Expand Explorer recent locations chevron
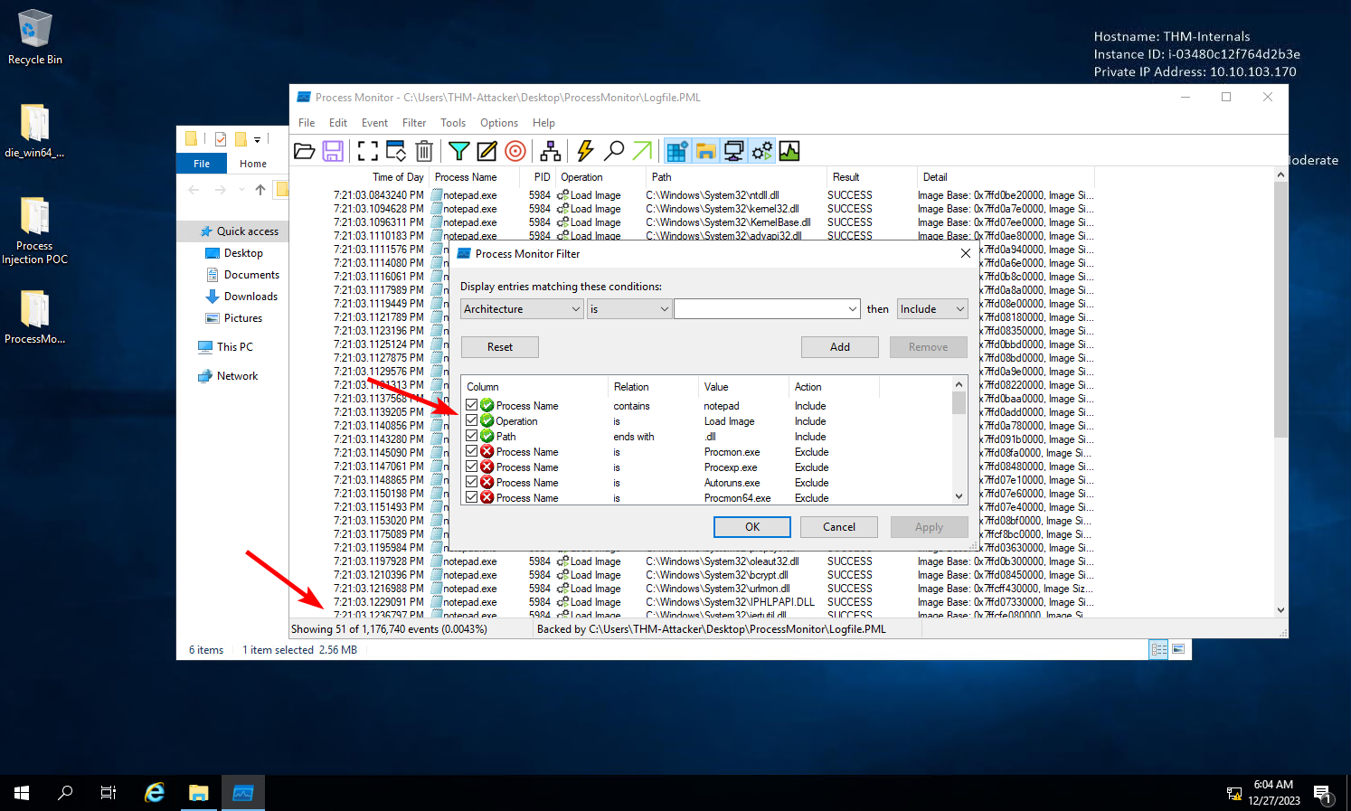 coord(241,190)
